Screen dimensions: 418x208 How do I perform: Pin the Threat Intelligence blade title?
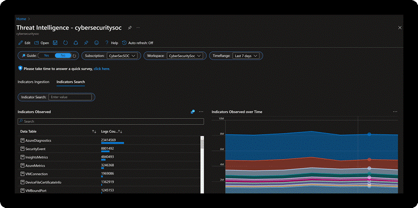pyautogui.click(x=130, y=27)
